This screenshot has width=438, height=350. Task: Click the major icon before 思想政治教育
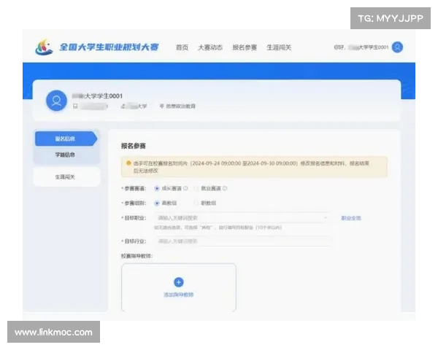(162, 106)
